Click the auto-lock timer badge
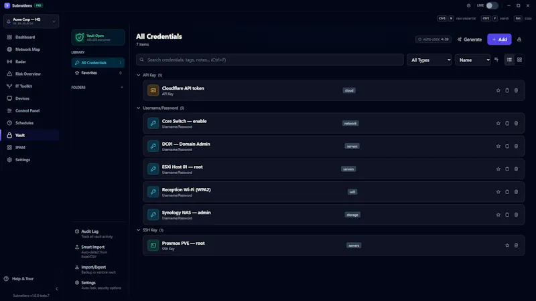The image size is (536, 301). tap(433, 39)
